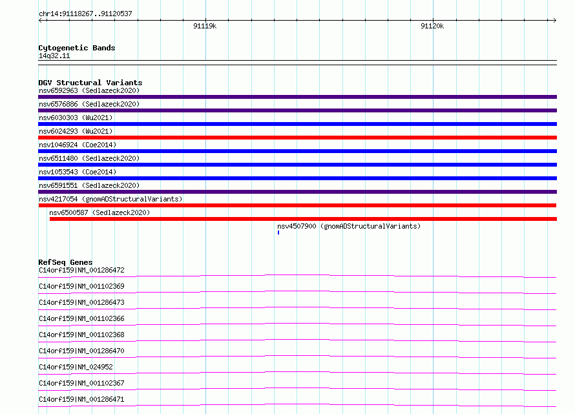Click the nsv4507900 (gnomADStructuralVariants) label
Image resolution: width=575 pixels, height=414 pixels.
(x=349, y=226)
